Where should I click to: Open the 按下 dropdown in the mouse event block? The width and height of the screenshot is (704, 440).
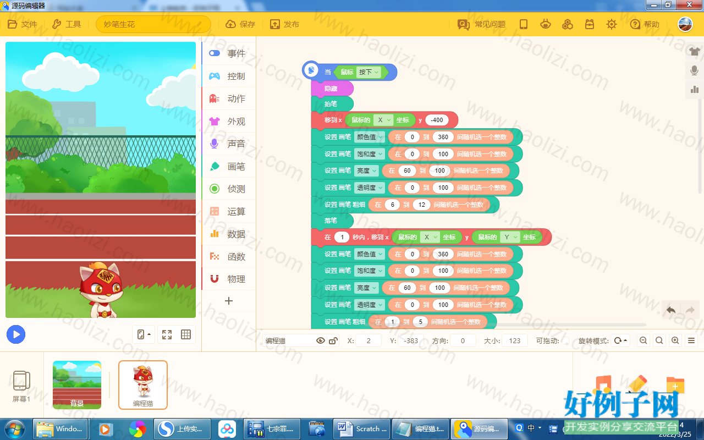[x=369, y=72]
